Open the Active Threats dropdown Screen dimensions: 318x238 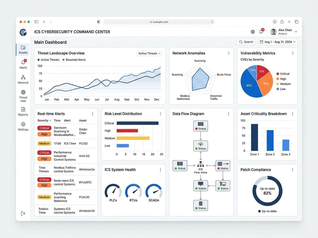coord(149,53)
